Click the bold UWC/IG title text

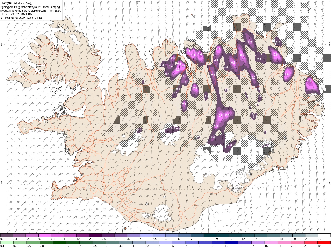6,3
